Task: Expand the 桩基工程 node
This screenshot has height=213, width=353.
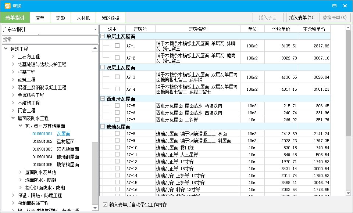Action: [x=13, y=72]
